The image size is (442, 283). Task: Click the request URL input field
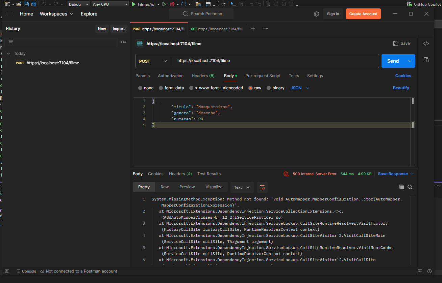[275, 61]
